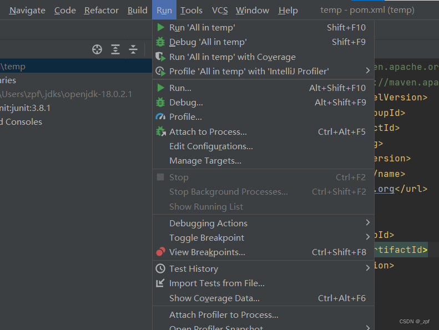This screenshot has height=330, width=439.
Task: Click the /name> closing tag in editor
Action: [x=390, y=174]
